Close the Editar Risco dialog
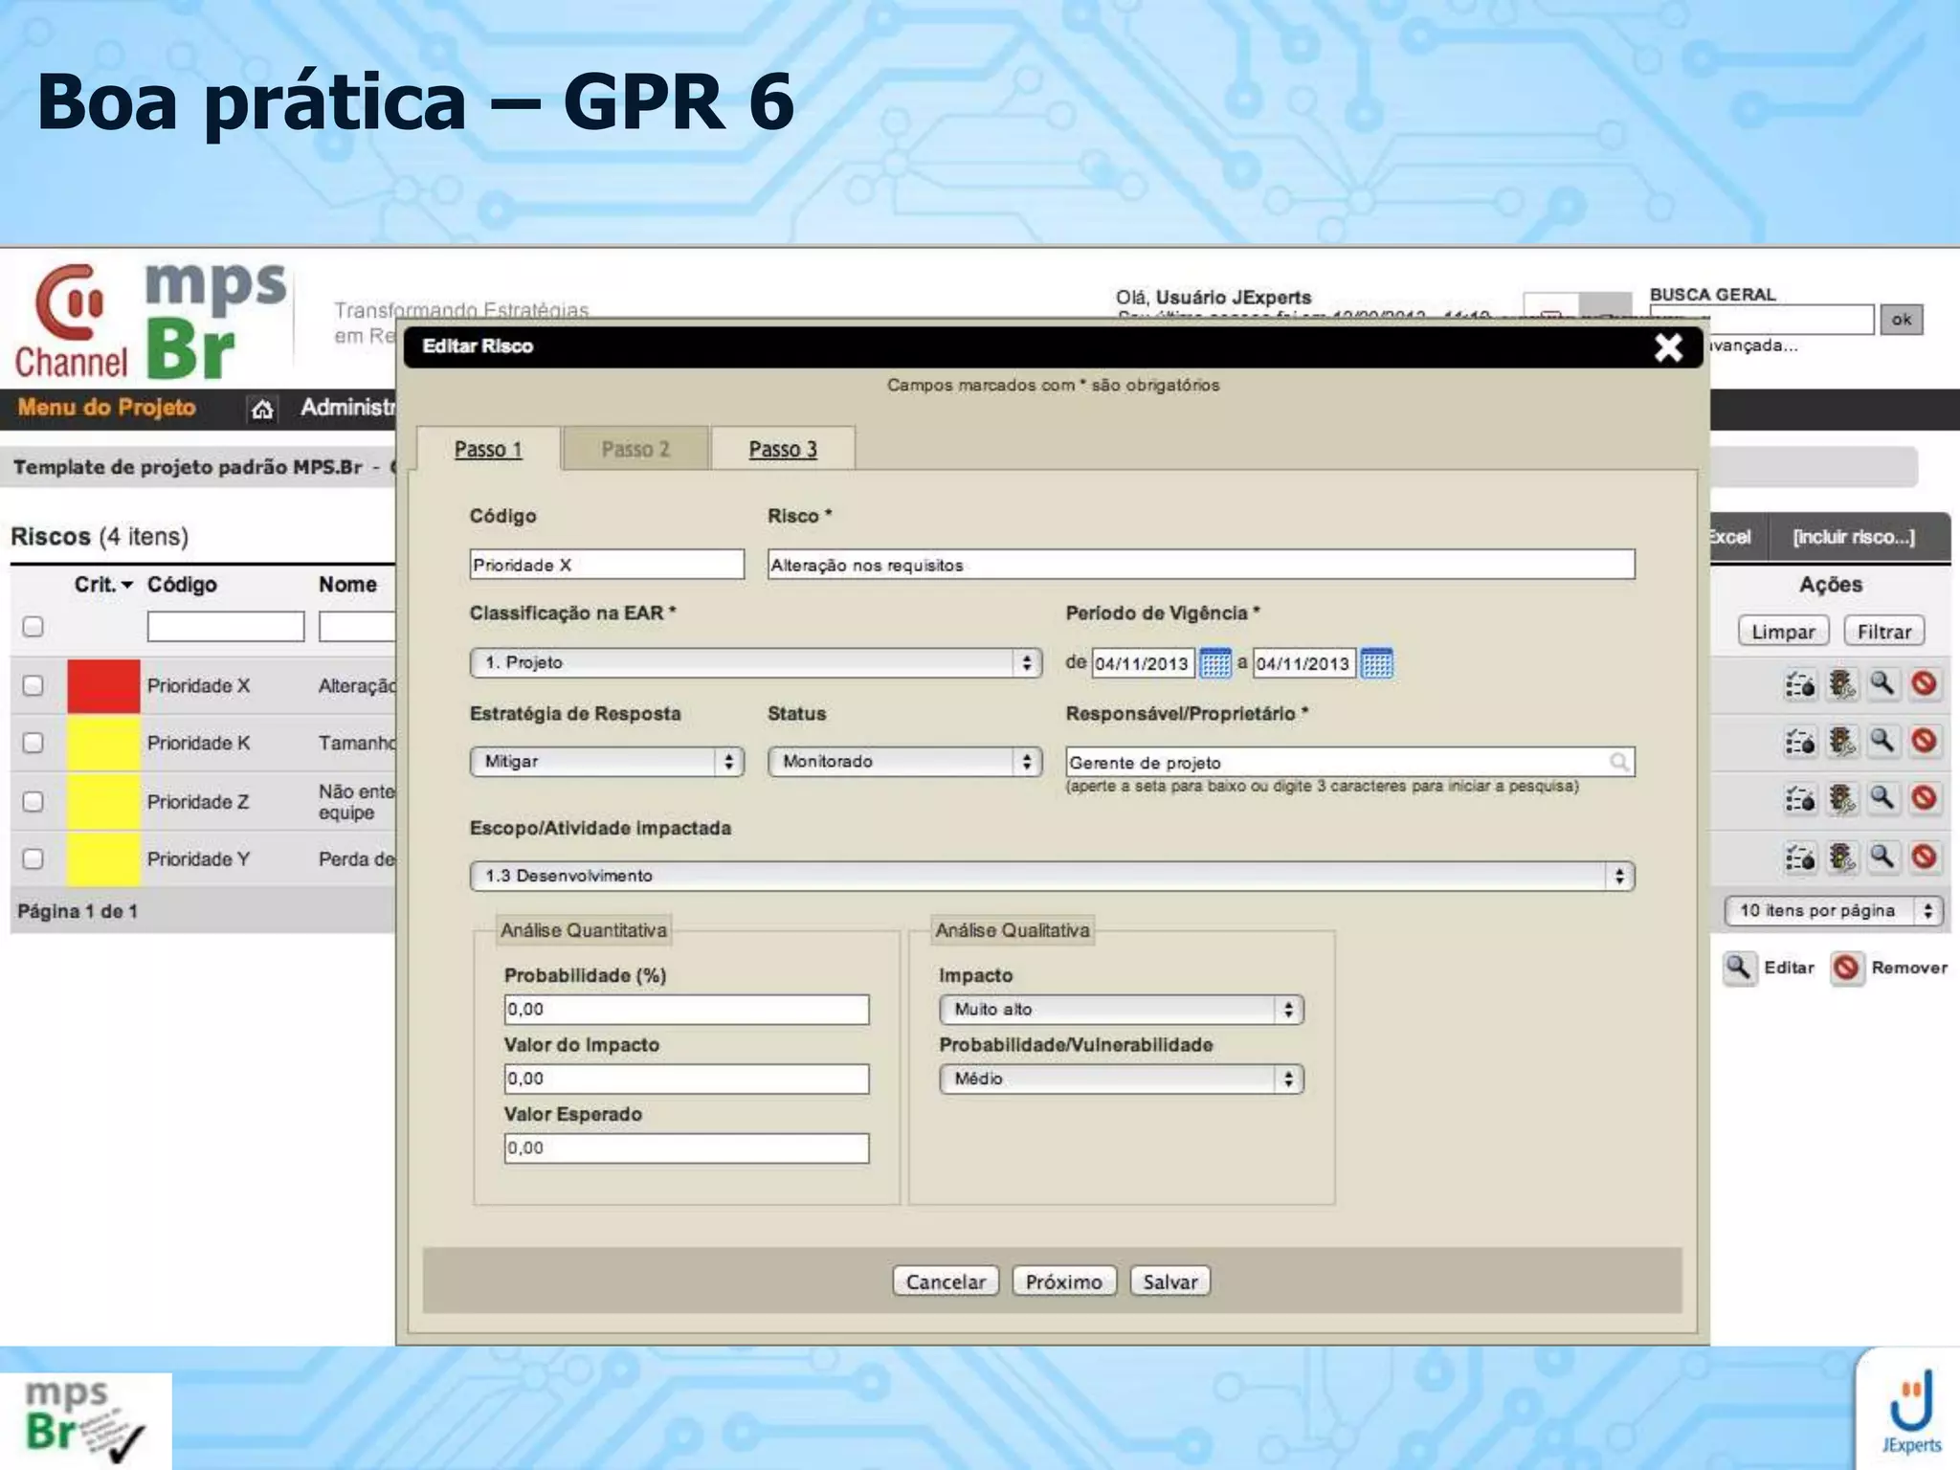 click(x=1669, y=347)
